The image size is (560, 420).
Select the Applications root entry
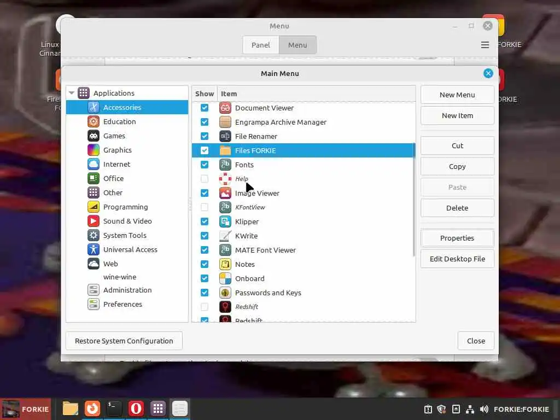[x=127, y=93]
